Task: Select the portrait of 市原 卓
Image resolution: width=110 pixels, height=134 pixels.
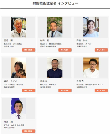Action: 55,68
